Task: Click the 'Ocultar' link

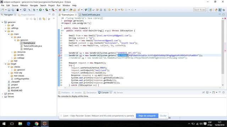Action: [163, 116]
